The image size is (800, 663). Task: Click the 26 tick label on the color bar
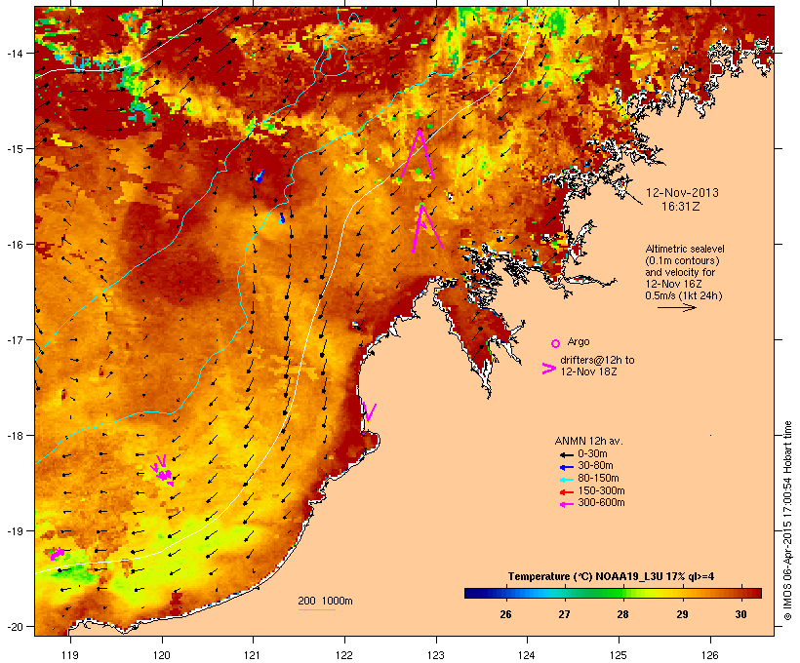coord(505,614)
